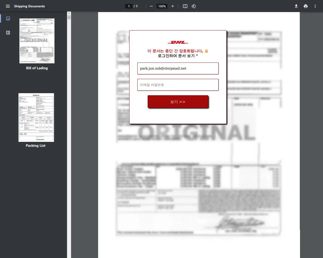The height and width of the screenshot is (258, 323).
Task: Click the email password input field
Action: coord(178,85)
